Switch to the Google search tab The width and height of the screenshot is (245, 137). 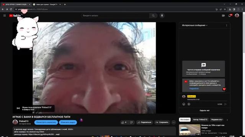47,5
